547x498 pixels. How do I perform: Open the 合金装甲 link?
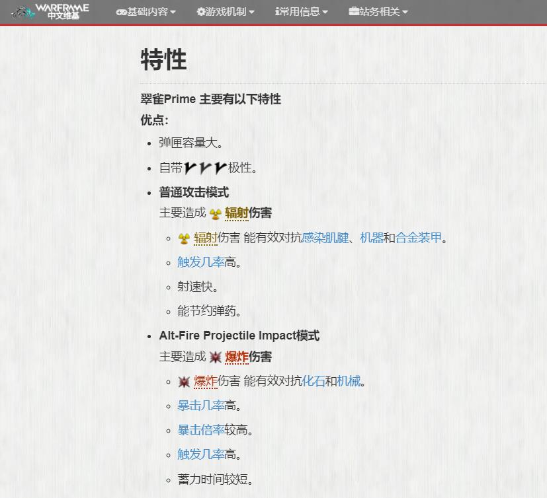tap(418, 238)
